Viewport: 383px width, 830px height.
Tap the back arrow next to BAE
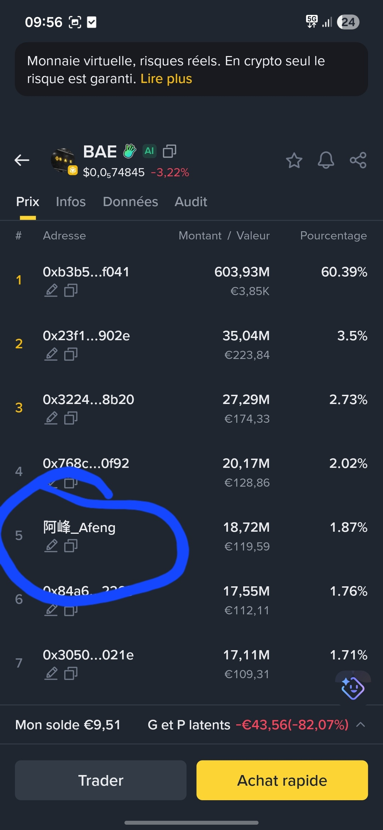(22, 160)
